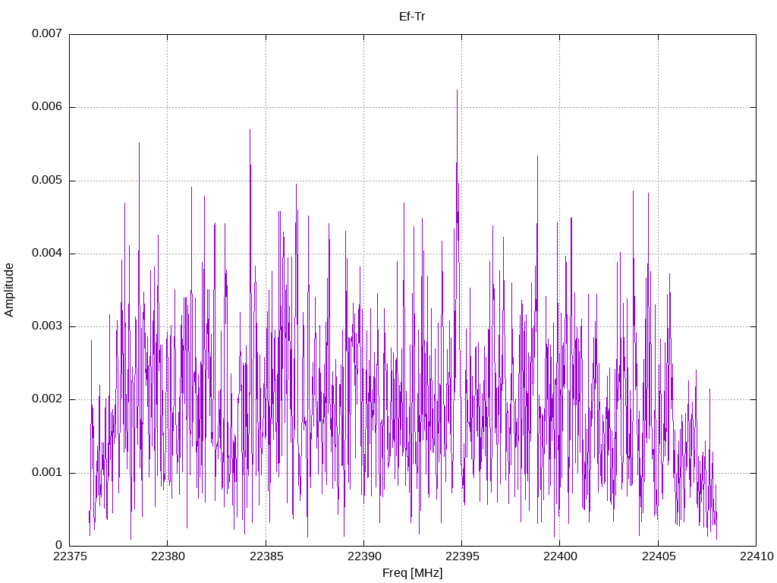Screen dimensions: 777x583
Task: Click the x-axis tick label 22410
Action: (757, 556)
